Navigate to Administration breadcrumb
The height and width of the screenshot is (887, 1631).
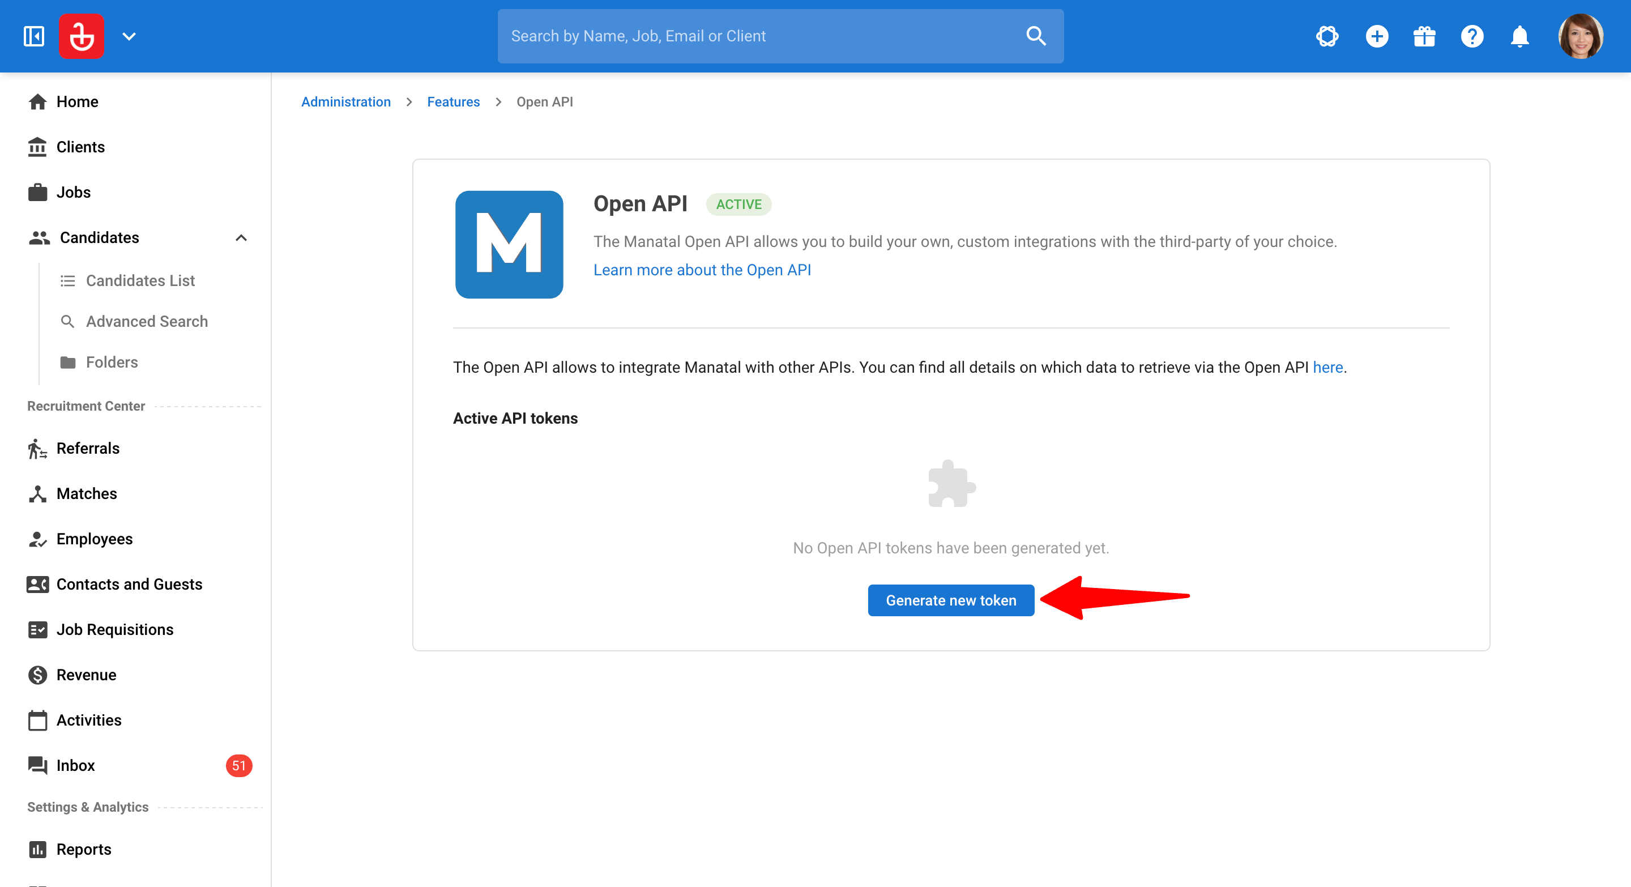click(x=345, y=102)
